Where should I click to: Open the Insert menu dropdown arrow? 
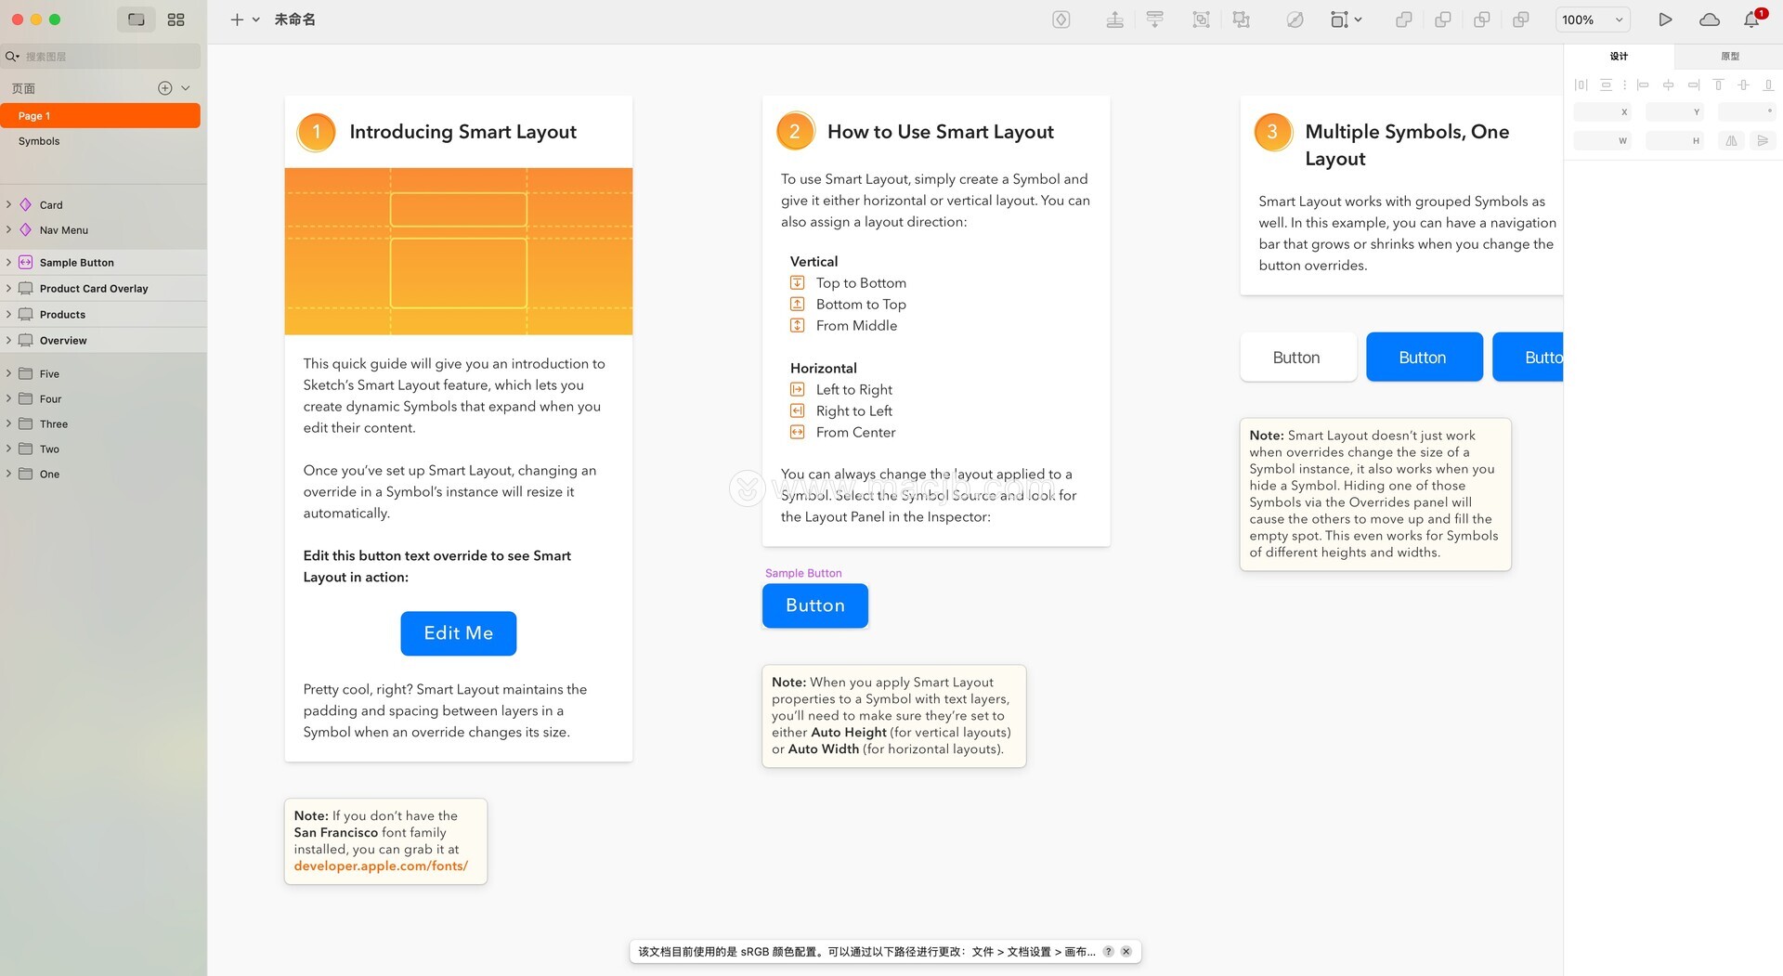coord(256,20)
